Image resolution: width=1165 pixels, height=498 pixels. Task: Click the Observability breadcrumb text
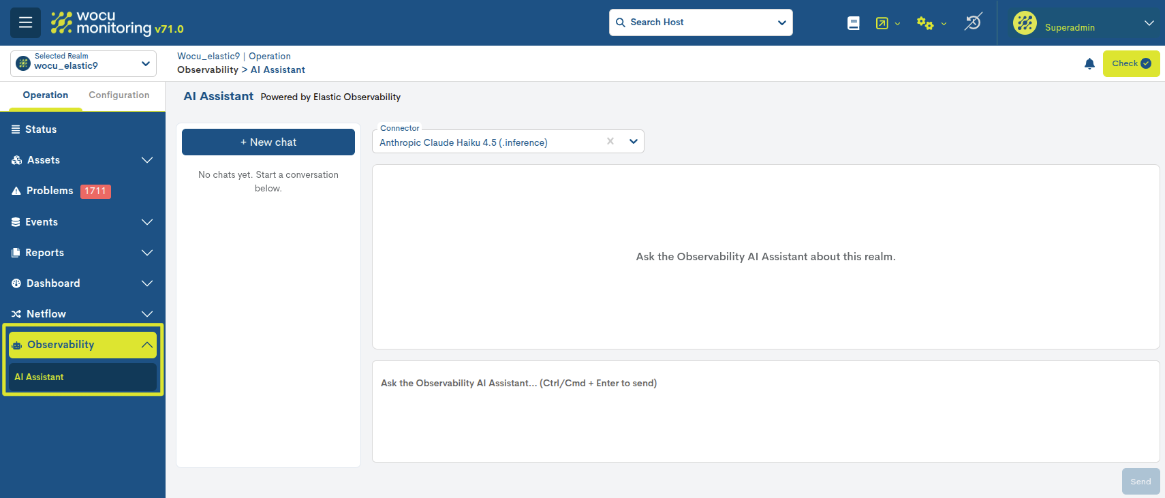pos(208,70)
